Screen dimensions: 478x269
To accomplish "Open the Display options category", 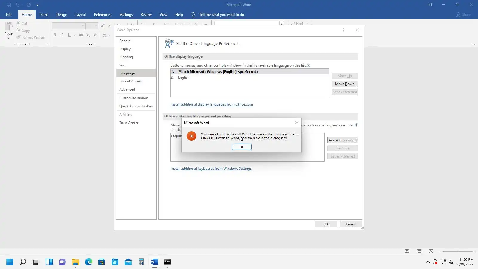I will tap(136, 49).
